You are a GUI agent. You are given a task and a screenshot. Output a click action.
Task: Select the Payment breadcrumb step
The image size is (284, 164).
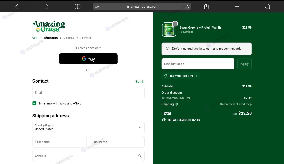[x=86, y=38]
